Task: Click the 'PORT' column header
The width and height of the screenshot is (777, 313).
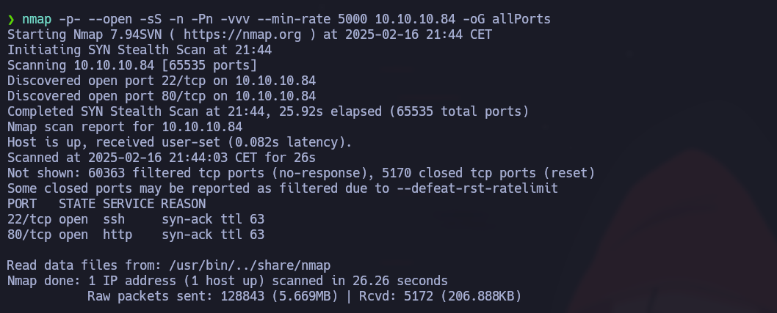Action: pos(22,204)
